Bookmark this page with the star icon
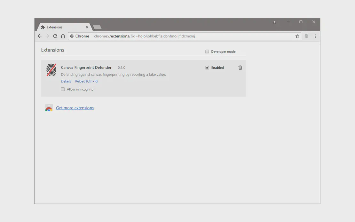Image resolution: width=355 pixels, height=222 pixels. pos(297,36)
